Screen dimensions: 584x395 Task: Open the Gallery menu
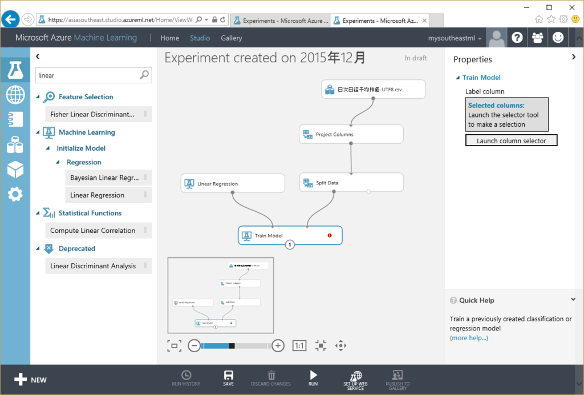232,38
